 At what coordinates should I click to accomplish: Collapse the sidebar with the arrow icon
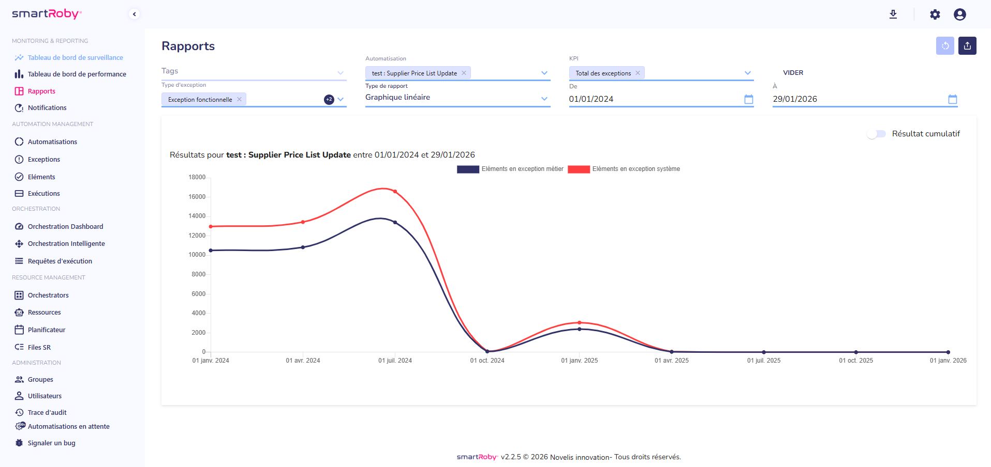coord(135,14)
